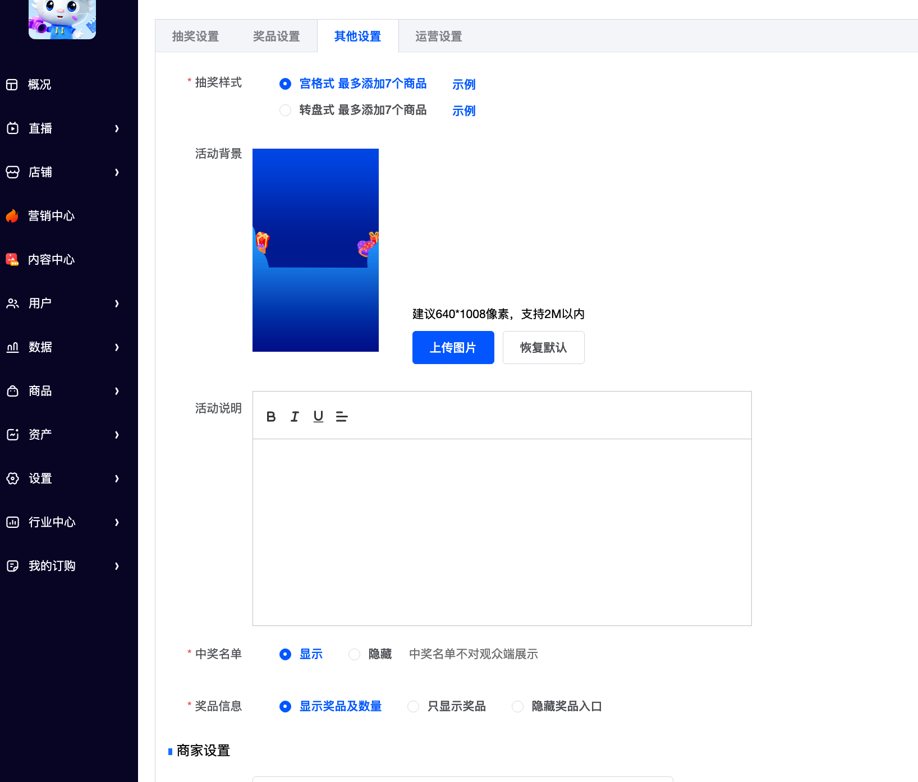
Task: Open 内容中心 in the sidebar
Action: pyautogui.click(x=51, y=260)
